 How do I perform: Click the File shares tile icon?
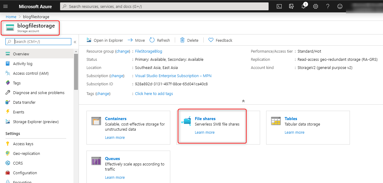186,121
